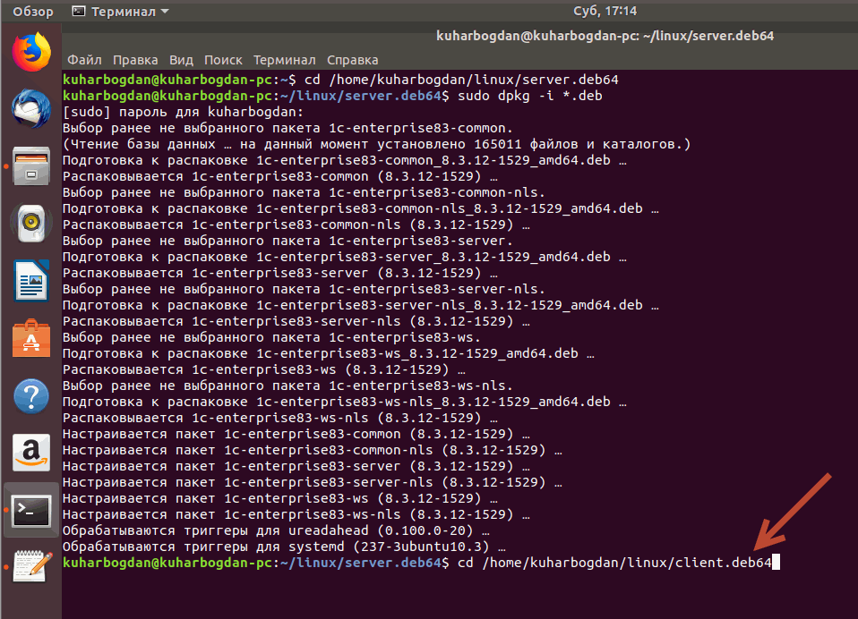Open the Amazon launcher icon

point(30,453)
